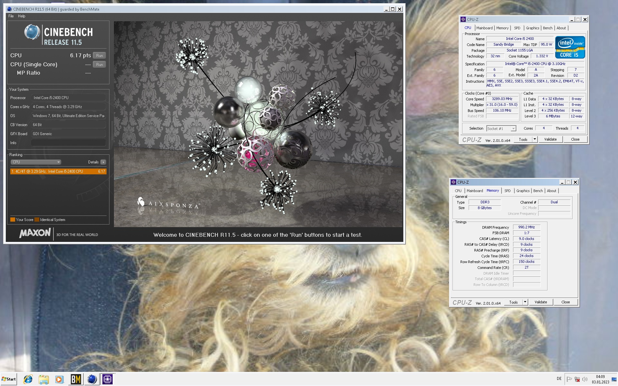Click the DE language indicator
The image size is (618, 386).
coord(559,379)
